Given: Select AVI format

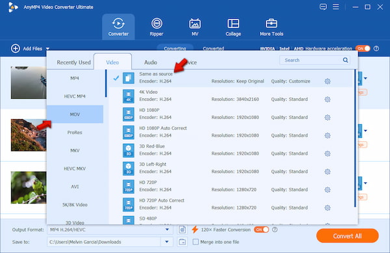Looking at the screenshot, I should (75, 187).
